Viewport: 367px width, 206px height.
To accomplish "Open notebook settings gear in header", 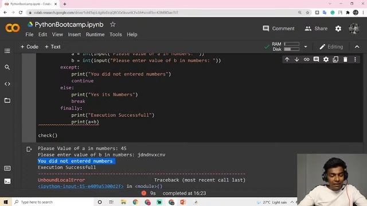I will tap(338, 29).
